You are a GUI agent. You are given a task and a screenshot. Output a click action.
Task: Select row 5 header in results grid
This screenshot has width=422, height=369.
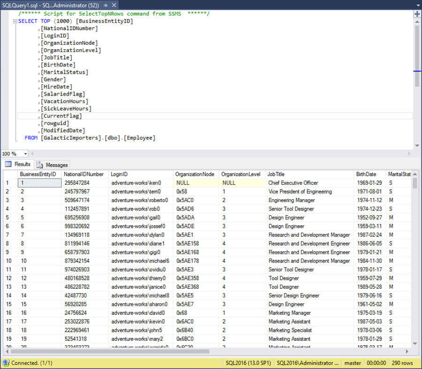click(8, 218)
